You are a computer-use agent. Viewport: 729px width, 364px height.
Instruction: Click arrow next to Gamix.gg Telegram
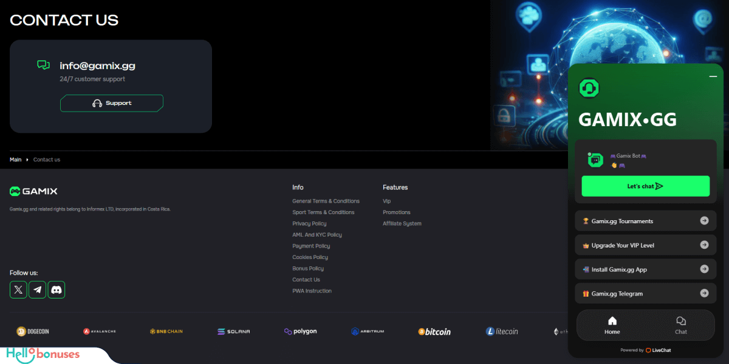point(704,293)
